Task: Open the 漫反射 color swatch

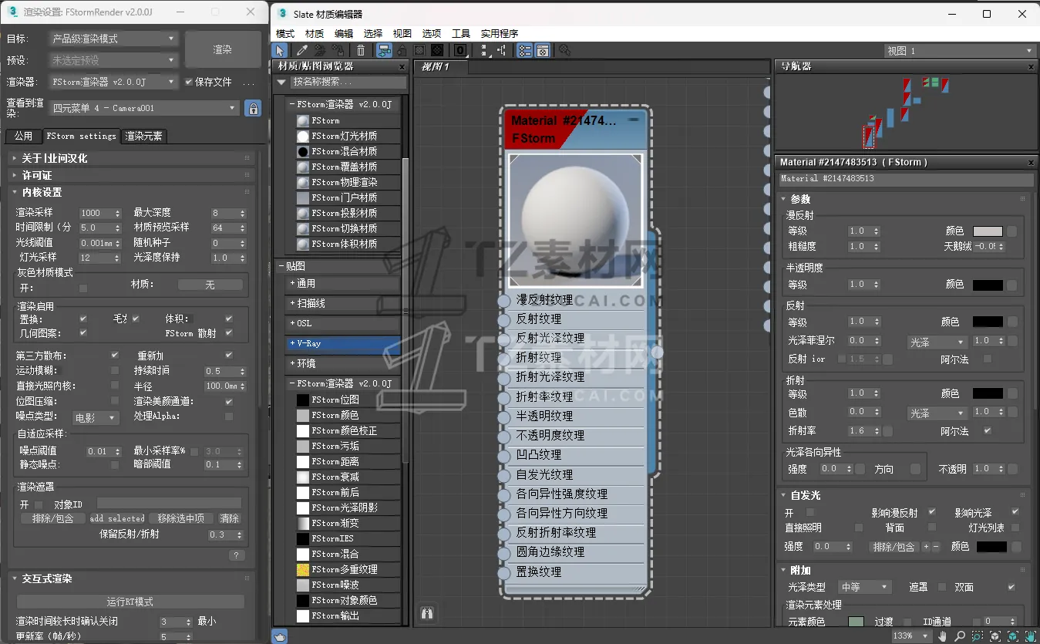Action: coord(987,231)
